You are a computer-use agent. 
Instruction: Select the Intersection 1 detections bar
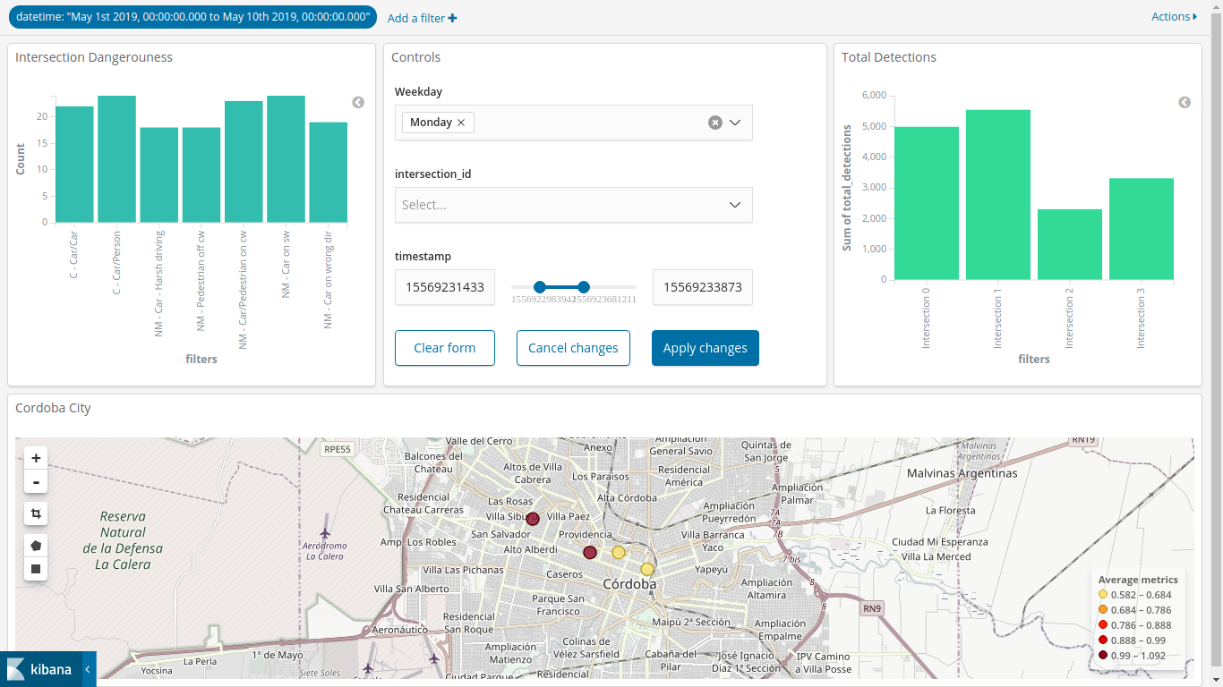pos(998,195)
